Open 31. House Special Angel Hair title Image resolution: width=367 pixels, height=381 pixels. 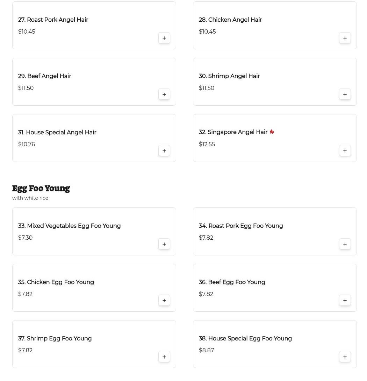tap(57, 133)
